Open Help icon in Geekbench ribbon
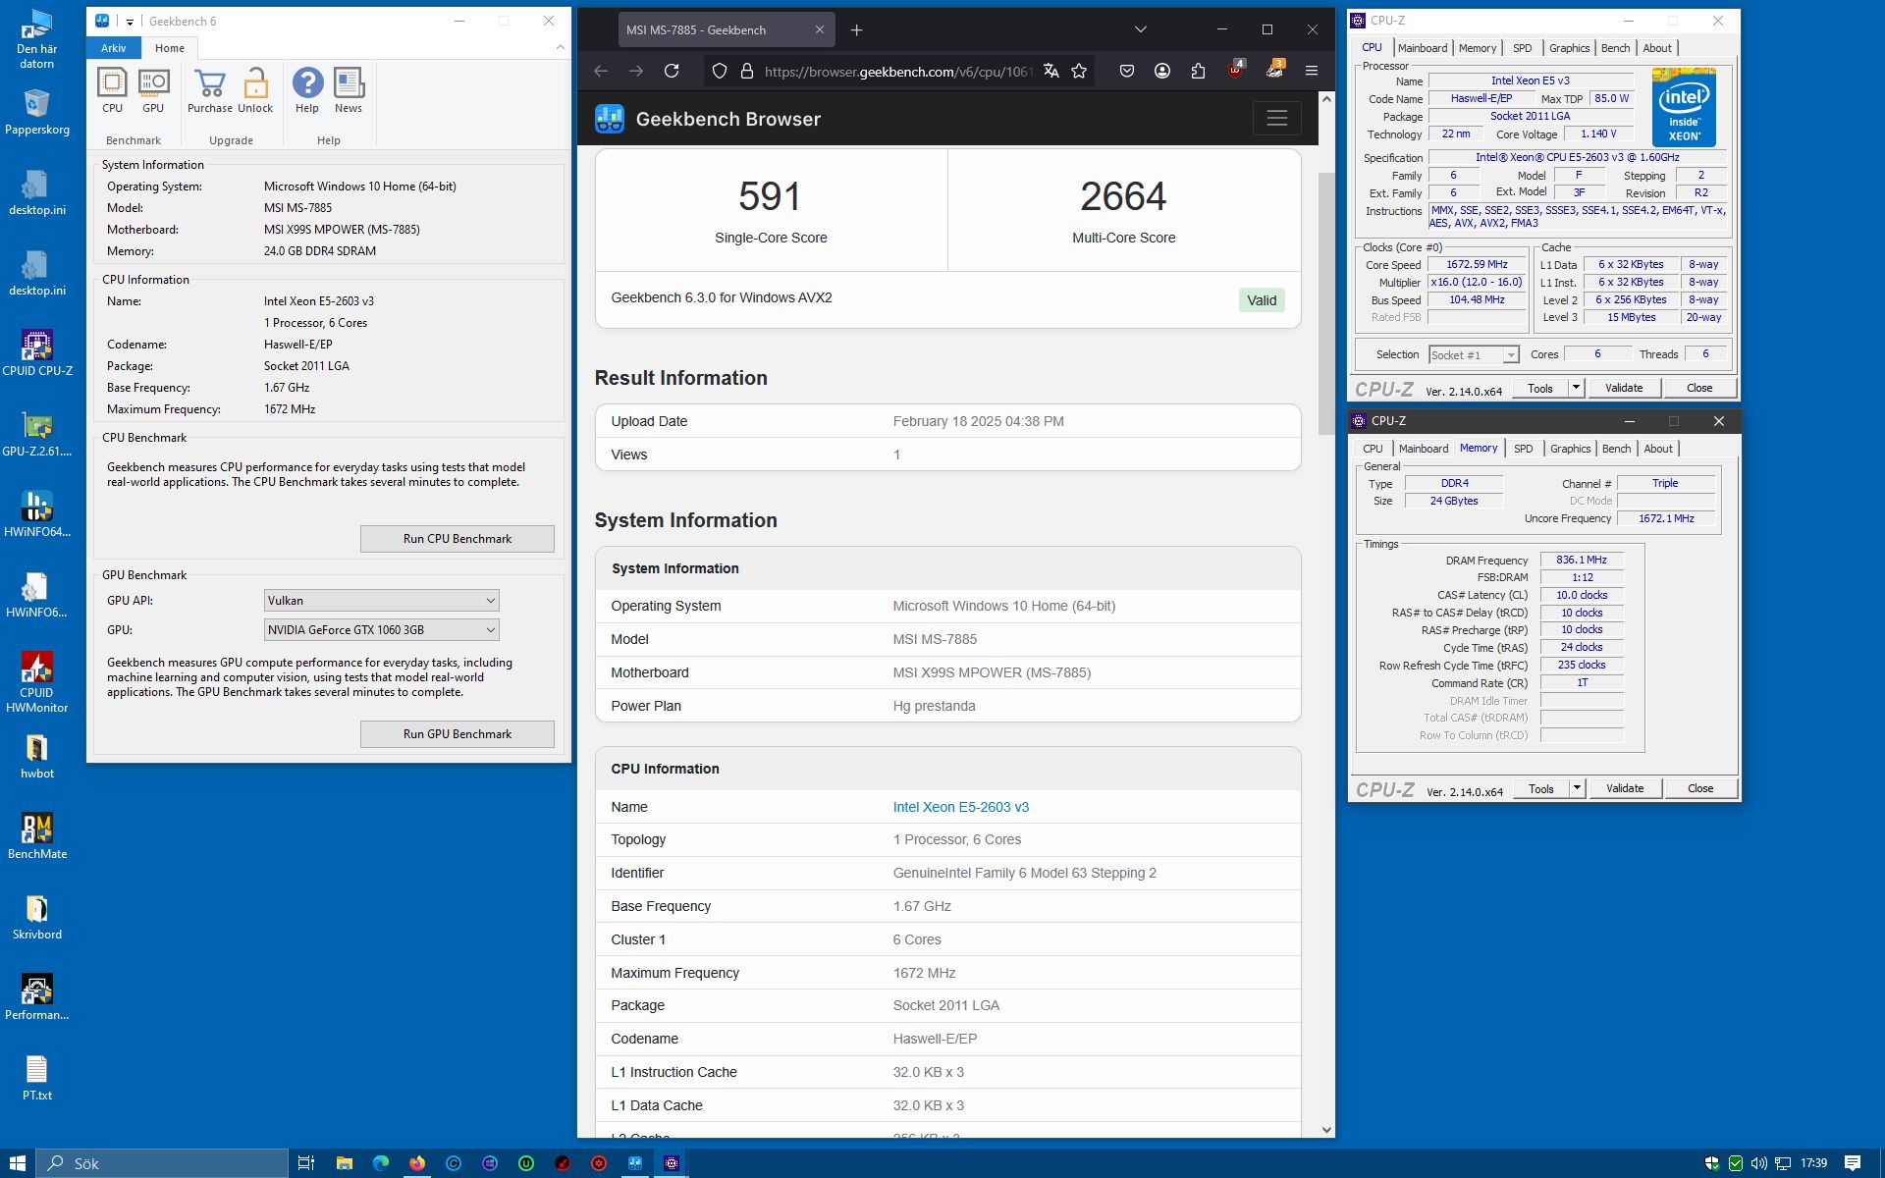 click(307, 91)
